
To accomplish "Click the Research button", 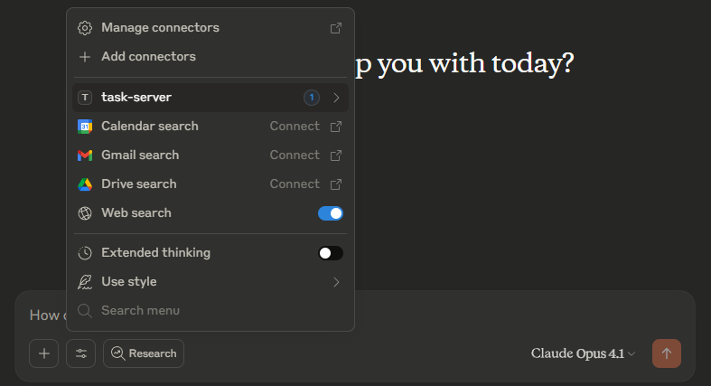I will pos(144,353).
